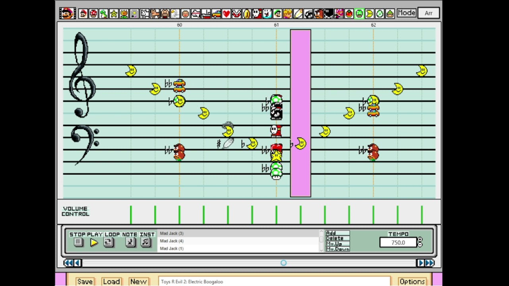Viewport: 509px width, 286px height.
Task: Select the Goomba instrument icon
Action: (318, 14)
